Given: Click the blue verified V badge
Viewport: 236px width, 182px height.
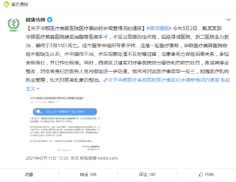Looking at the screenshot, I should [50, 20].
